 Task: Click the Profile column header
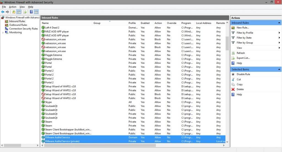pyautogui.click(x=133, y=23)
